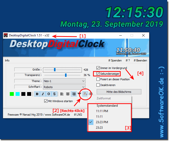
Task: Click the cyan color swatch
Action: click(x=18, y=94)
